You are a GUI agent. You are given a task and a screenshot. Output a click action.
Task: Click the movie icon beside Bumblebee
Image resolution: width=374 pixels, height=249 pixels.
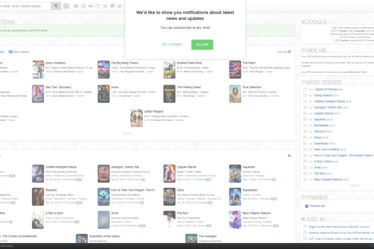click(305, 125)
